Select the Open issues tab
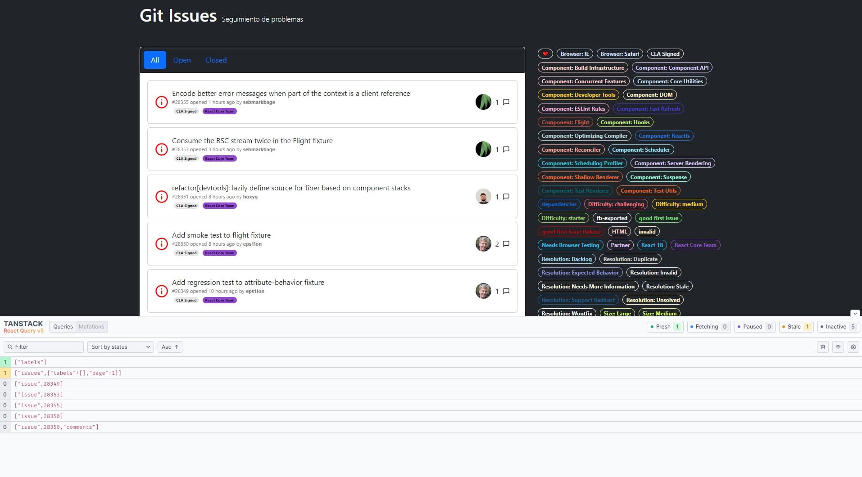 (182, 60)
